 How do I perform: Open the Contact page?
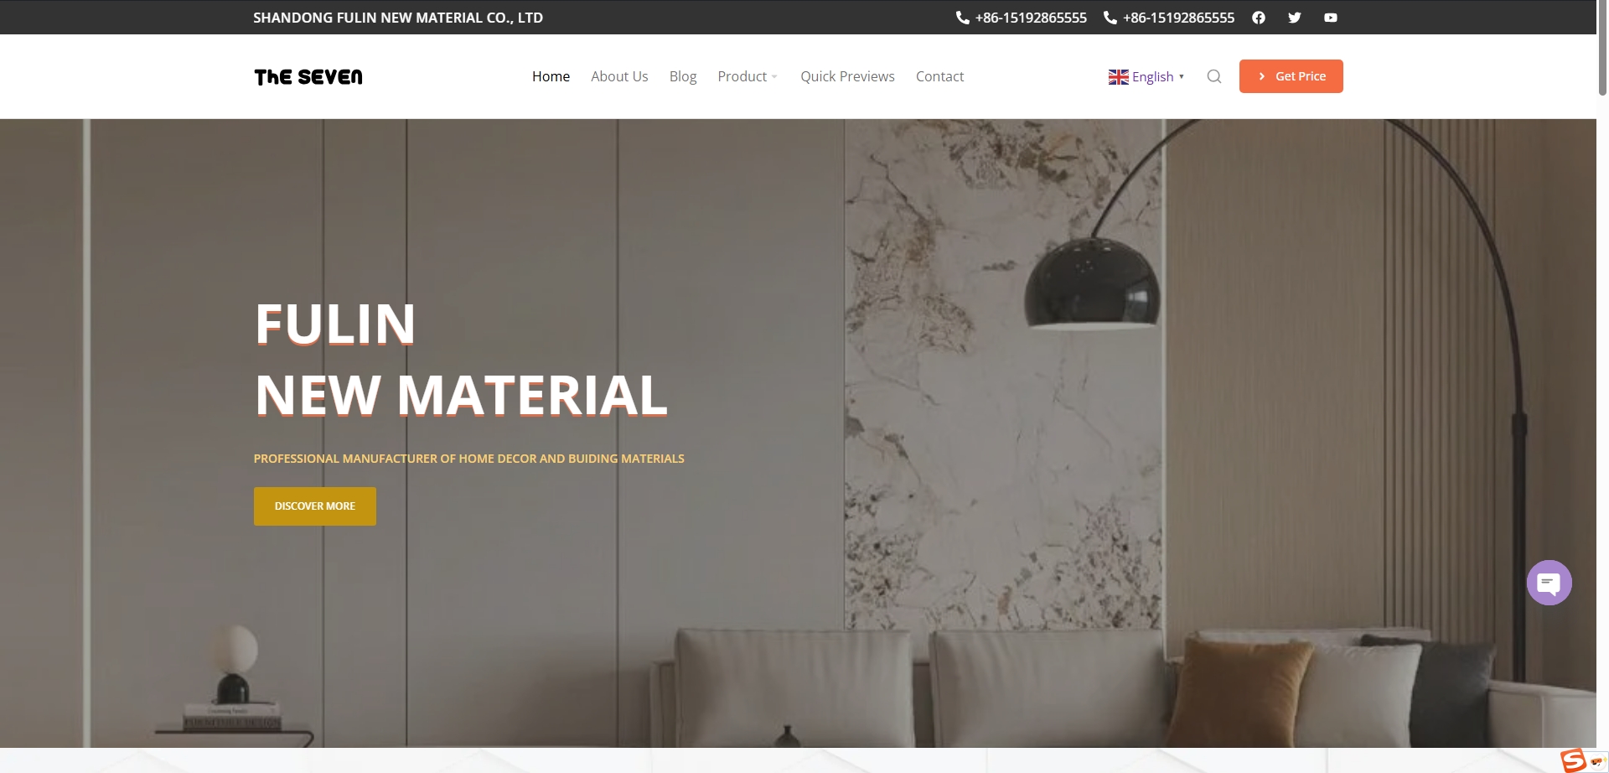click(x=939, y=76)
